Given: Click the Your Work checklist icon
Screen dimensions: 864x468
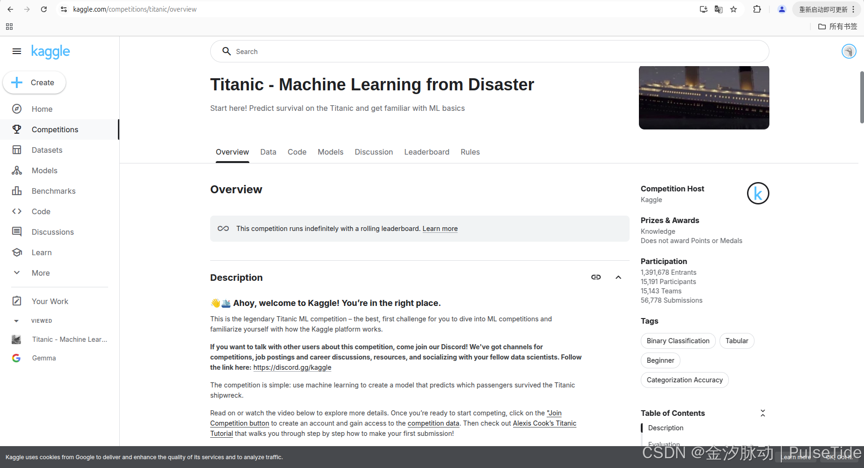Looking at the screenshot, I should click(x=17, y=301).
